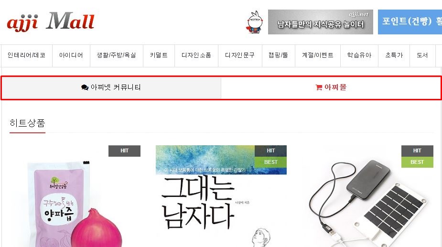Open the 계절/이벤트 menu
442x247 pixels.
(x=318, y=55)
